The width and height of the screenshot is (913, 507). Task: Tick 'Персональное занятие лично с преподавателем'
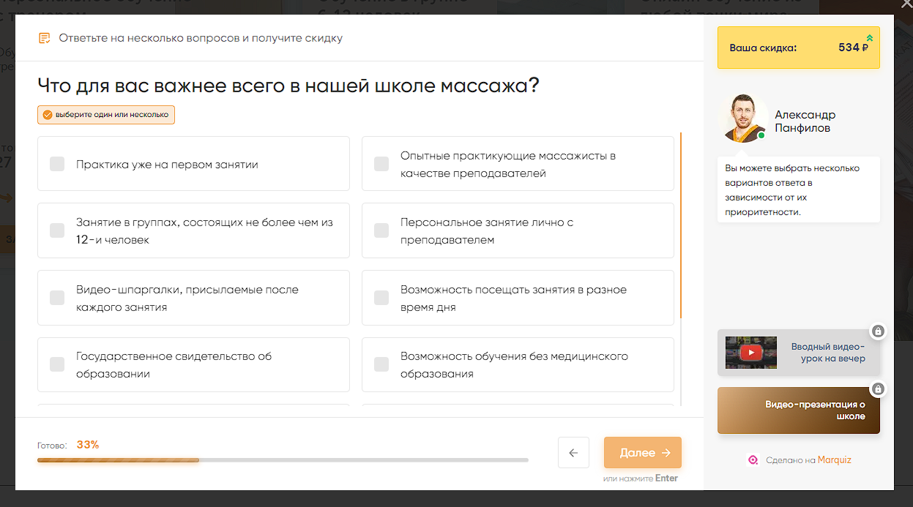381,230
